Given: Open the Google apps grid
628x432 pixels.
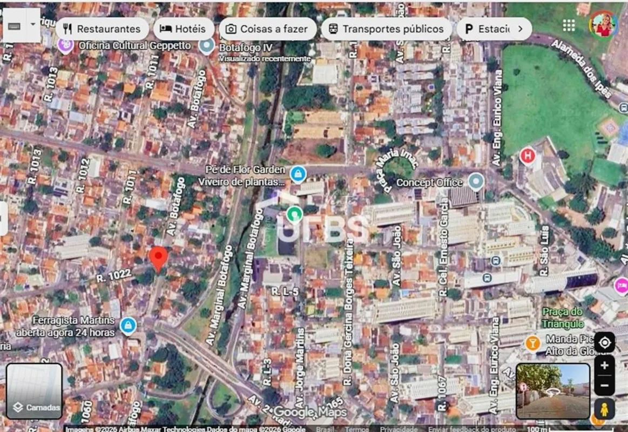Looking at the screenshot, I should point(569,25).
